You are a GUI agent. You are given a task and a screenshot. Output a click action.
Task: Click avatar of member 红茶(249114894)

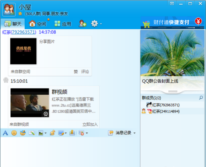149,111
